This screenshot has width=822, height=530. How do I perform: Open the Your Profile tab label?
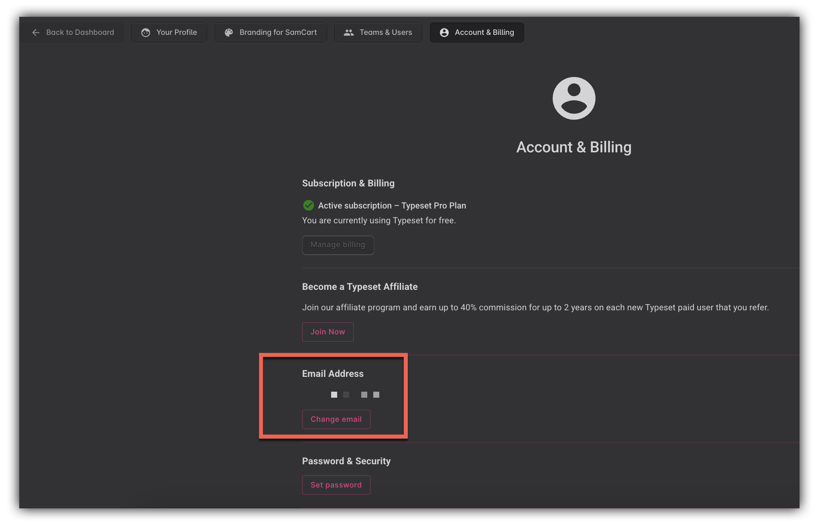(x=177, y=32)
